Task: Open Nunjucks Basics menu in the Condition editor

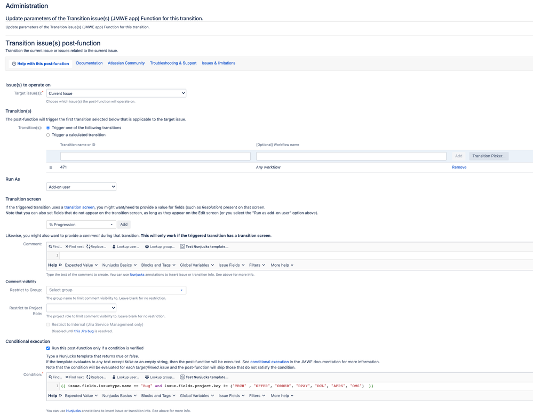Action: [x=120, y=396]
